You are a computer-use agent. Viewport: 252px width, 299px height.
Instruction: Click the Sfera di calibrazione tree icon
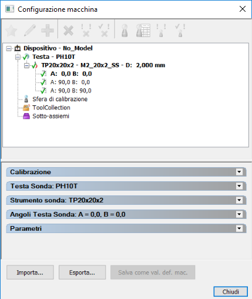(26, 99)
